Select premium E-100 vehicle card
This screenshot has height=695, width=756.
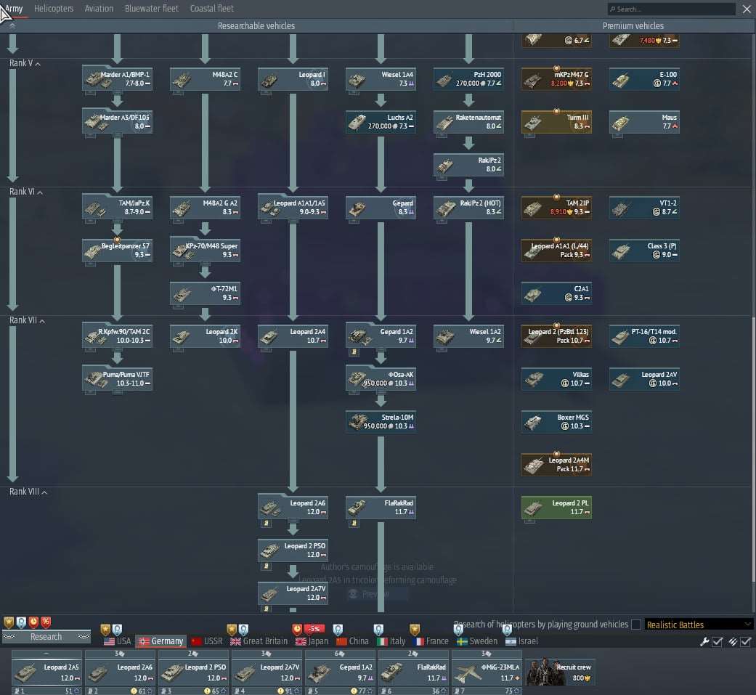click(644, 78)
